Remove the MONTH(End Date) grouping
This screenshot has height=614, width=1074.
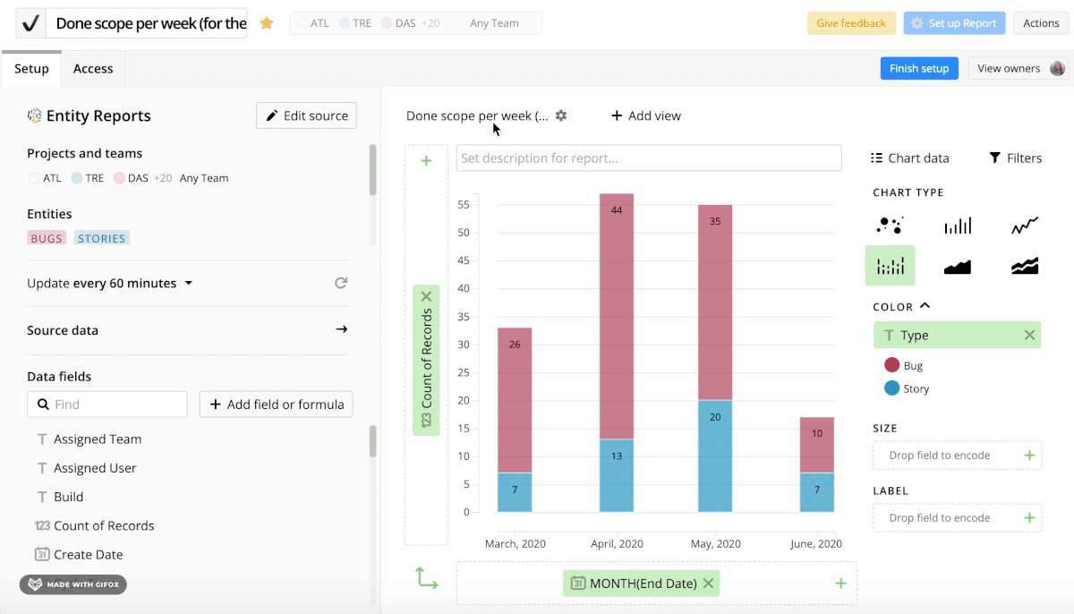708,583
